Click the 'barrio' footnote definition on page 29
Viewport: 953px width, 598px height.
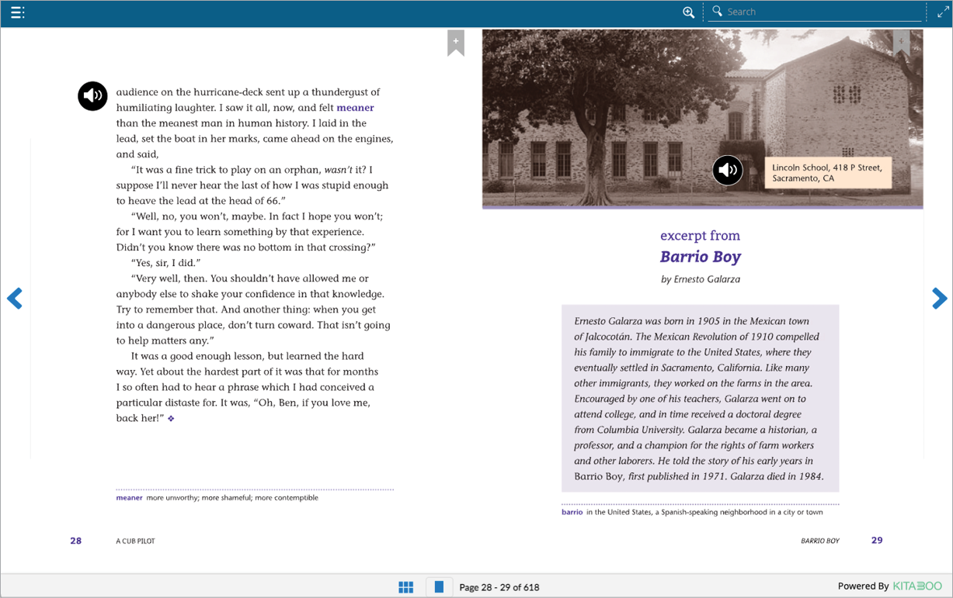click(692, 512)
